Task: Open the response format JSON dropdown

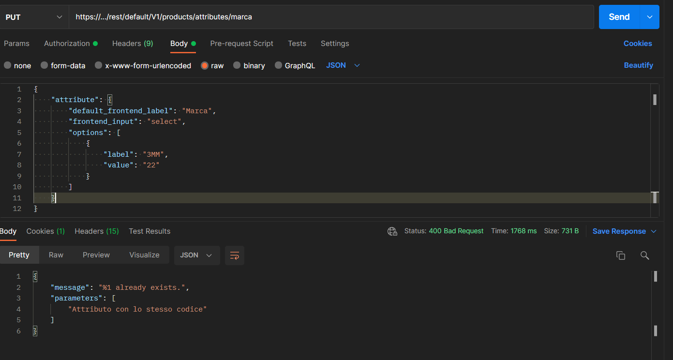Action: [x=196, y=255]
